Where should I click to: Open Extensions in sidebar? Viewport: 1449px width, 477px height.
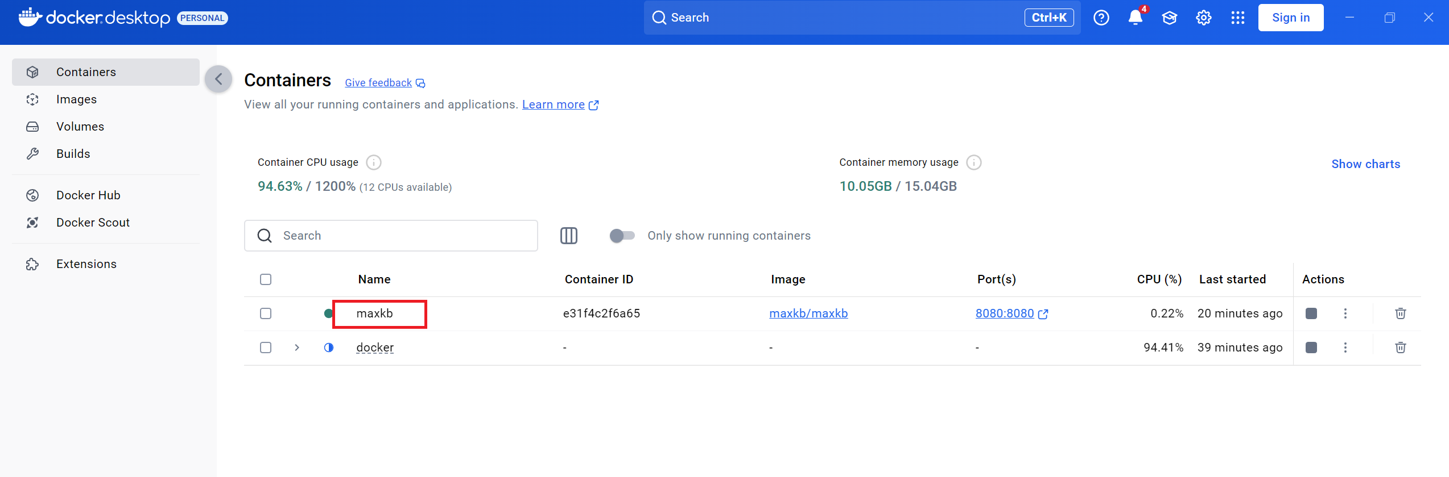pos(106,264)
